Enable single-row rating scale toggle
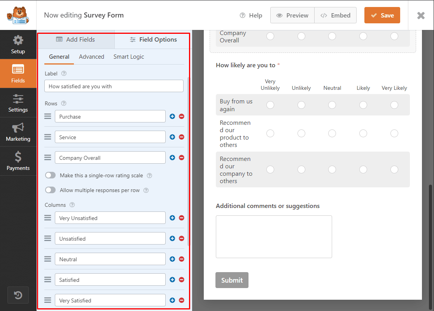The image size is (434, 311). 51,175
